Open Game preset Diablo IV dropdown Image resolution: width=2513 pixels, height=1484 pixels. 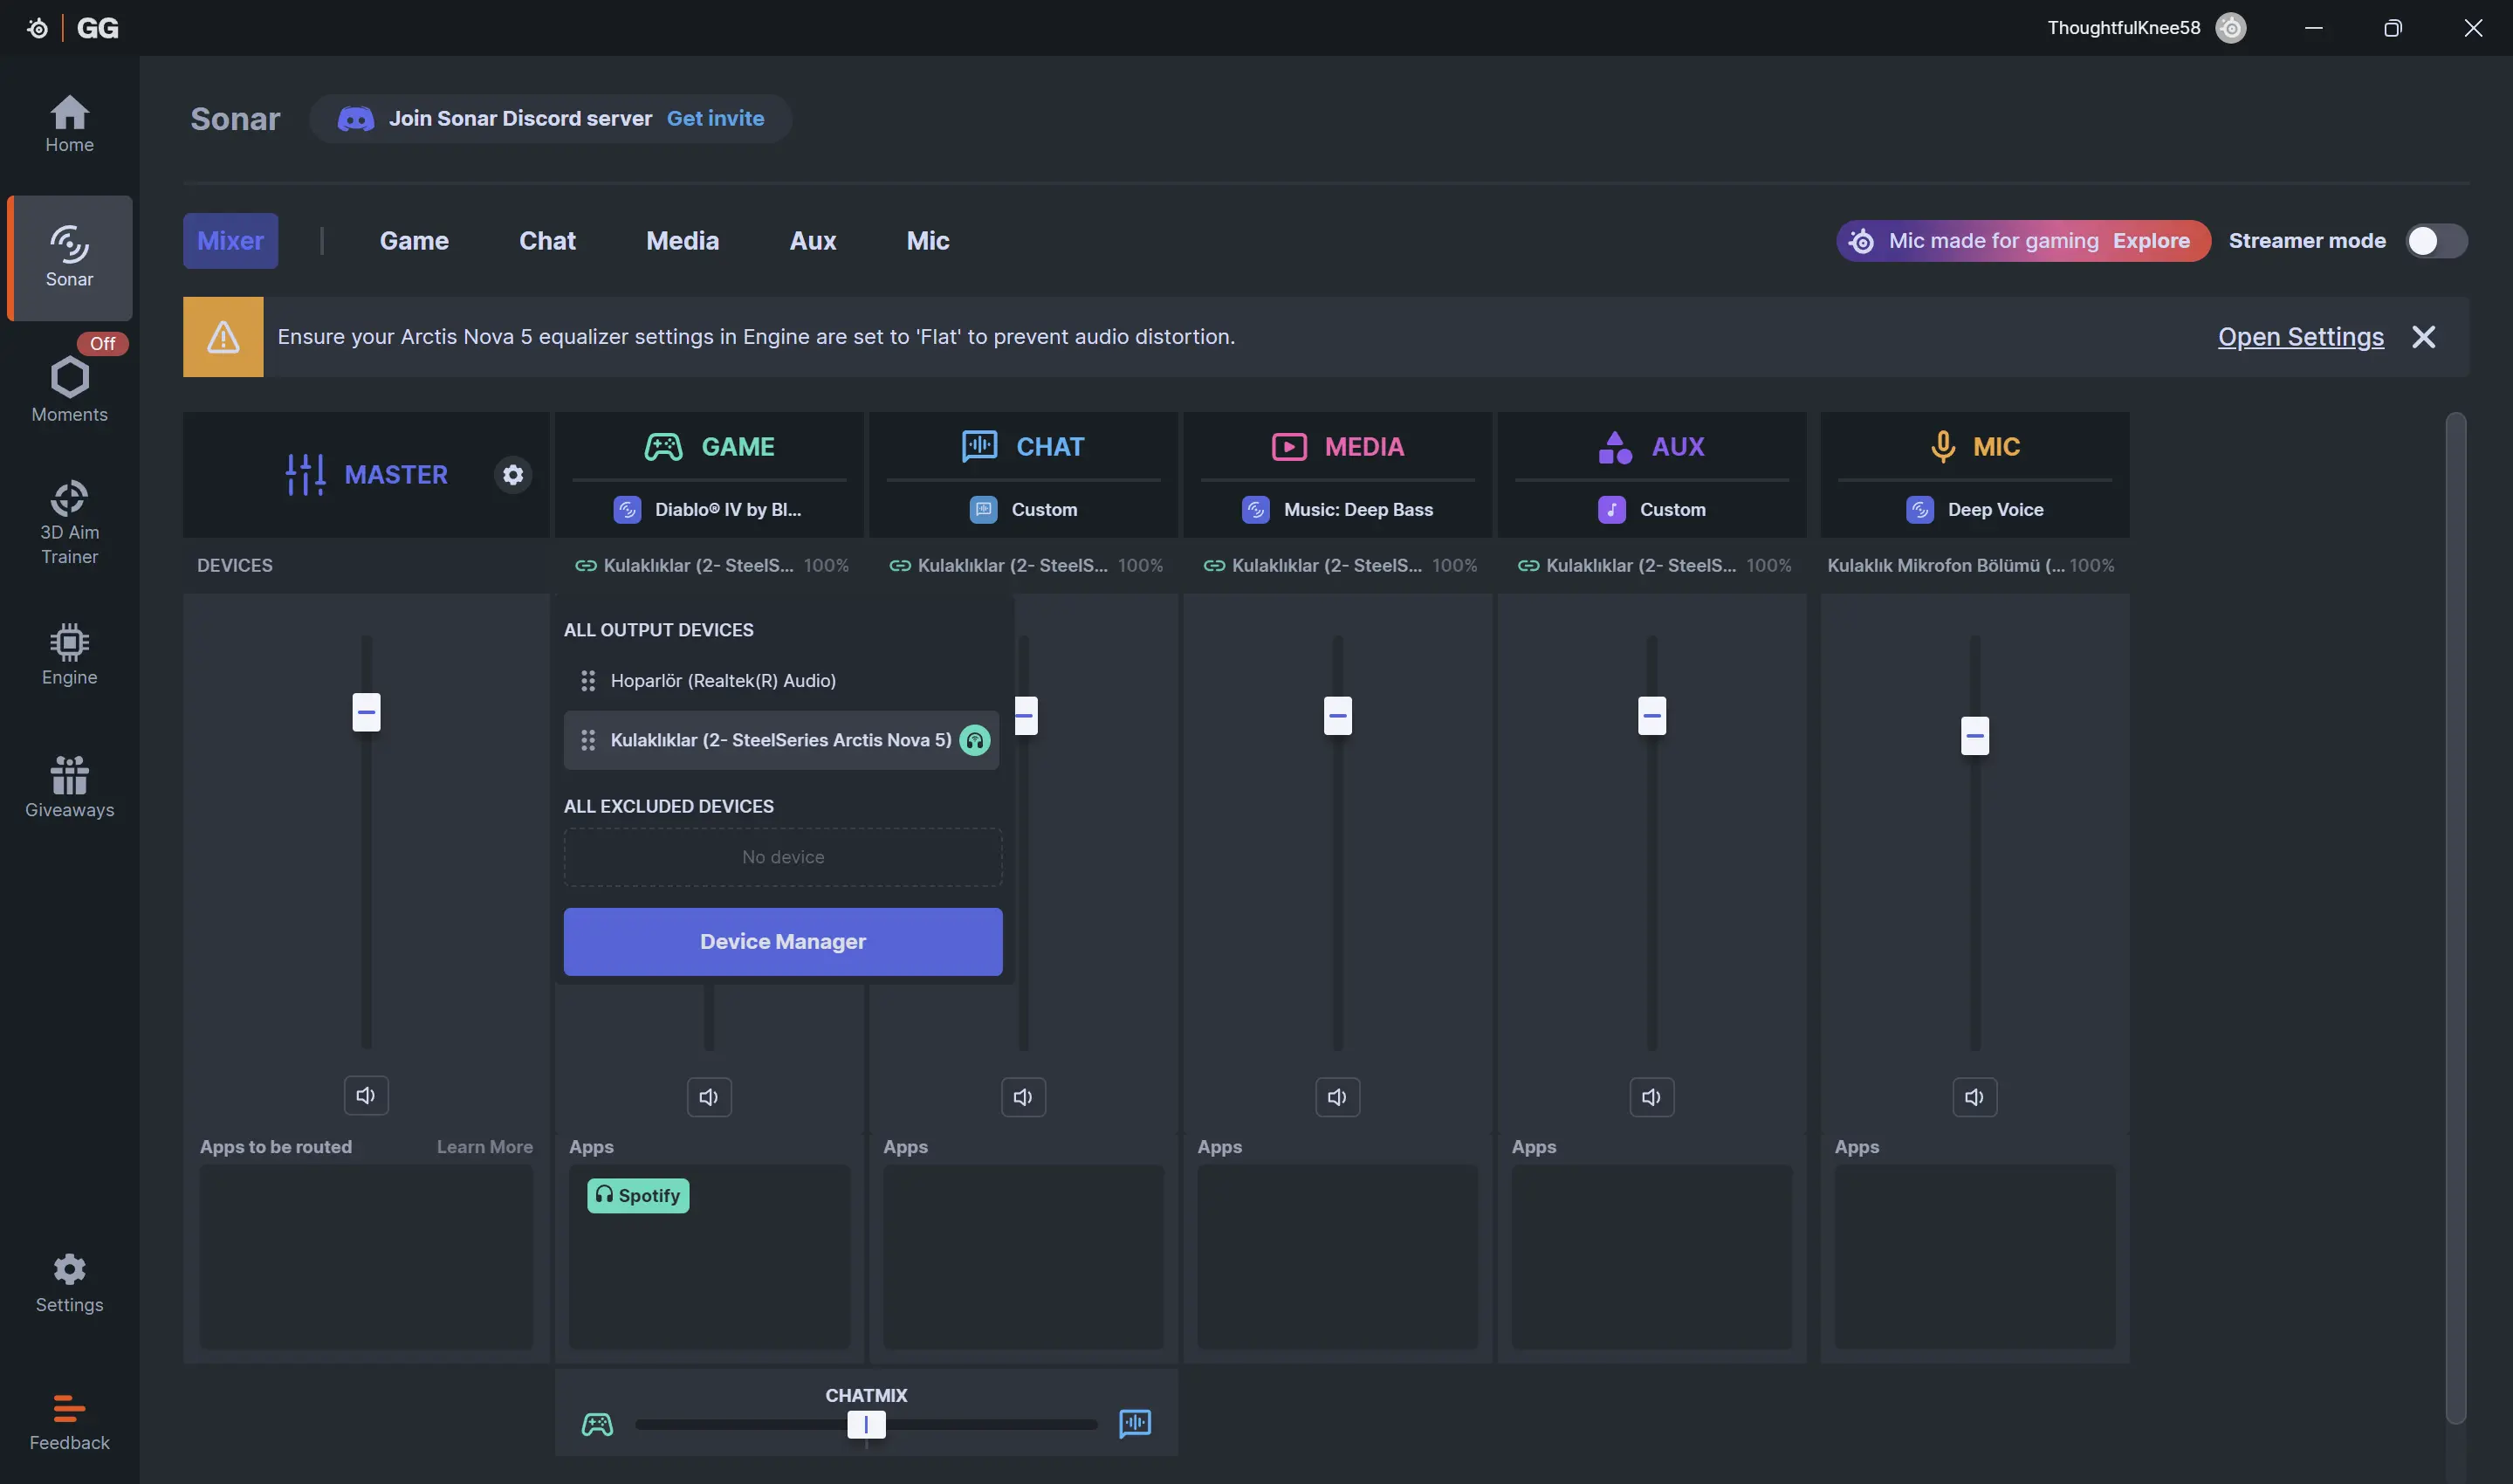point(709,510)
